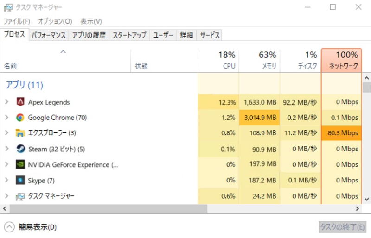Screen dimensions: 371x238
Task: Sort by the 名前 column header
Action: point(65,61)
